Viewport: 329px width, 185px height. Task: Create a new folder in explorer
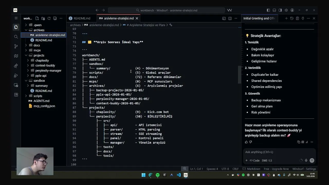tap(43, 18)
